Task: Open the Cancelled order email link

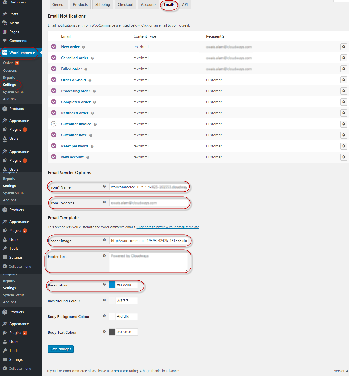Action: coord(75,58)
